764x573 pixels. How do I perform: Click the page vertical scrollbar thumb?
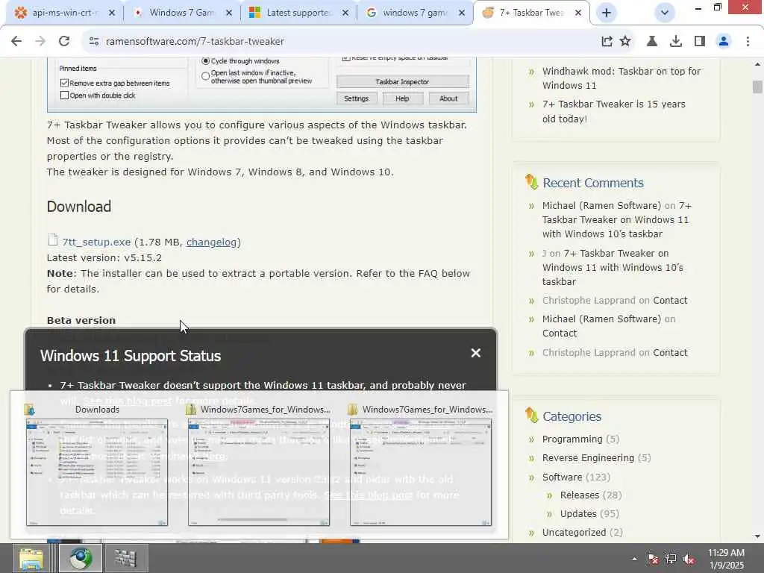point(757,87)
